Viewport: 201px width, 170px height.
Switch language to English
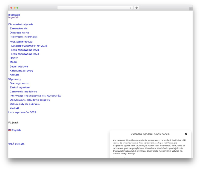tap(16, 130)
